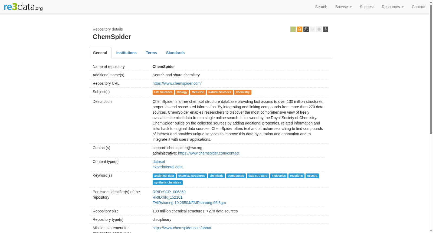Click the green information badge icon

(x=293, y=29)
